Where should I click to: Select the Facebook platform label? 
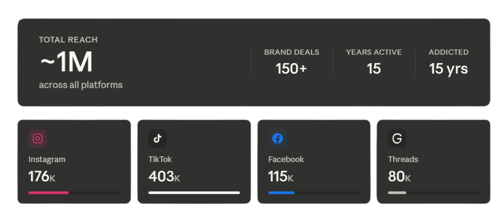[x=286, y=159]
